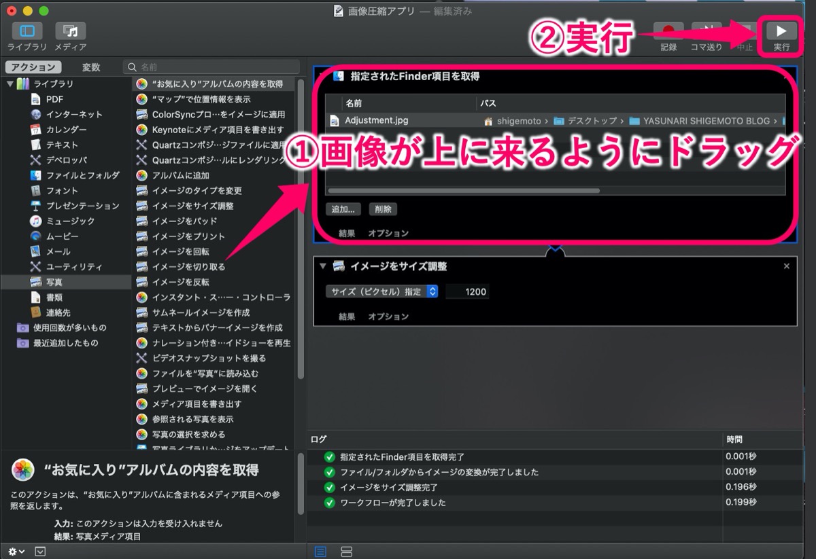The width and height of the screenshot is (816, 559).
Task: Select the 連絡先 category icon
Action: click(x=35, y=312)
